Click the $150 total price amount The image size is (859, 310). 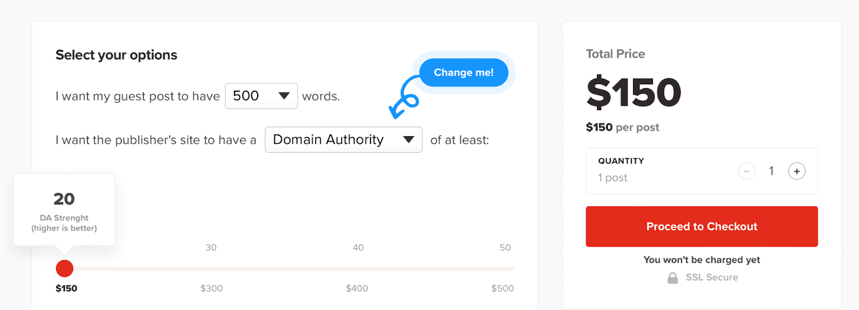(x=634, y=92)
